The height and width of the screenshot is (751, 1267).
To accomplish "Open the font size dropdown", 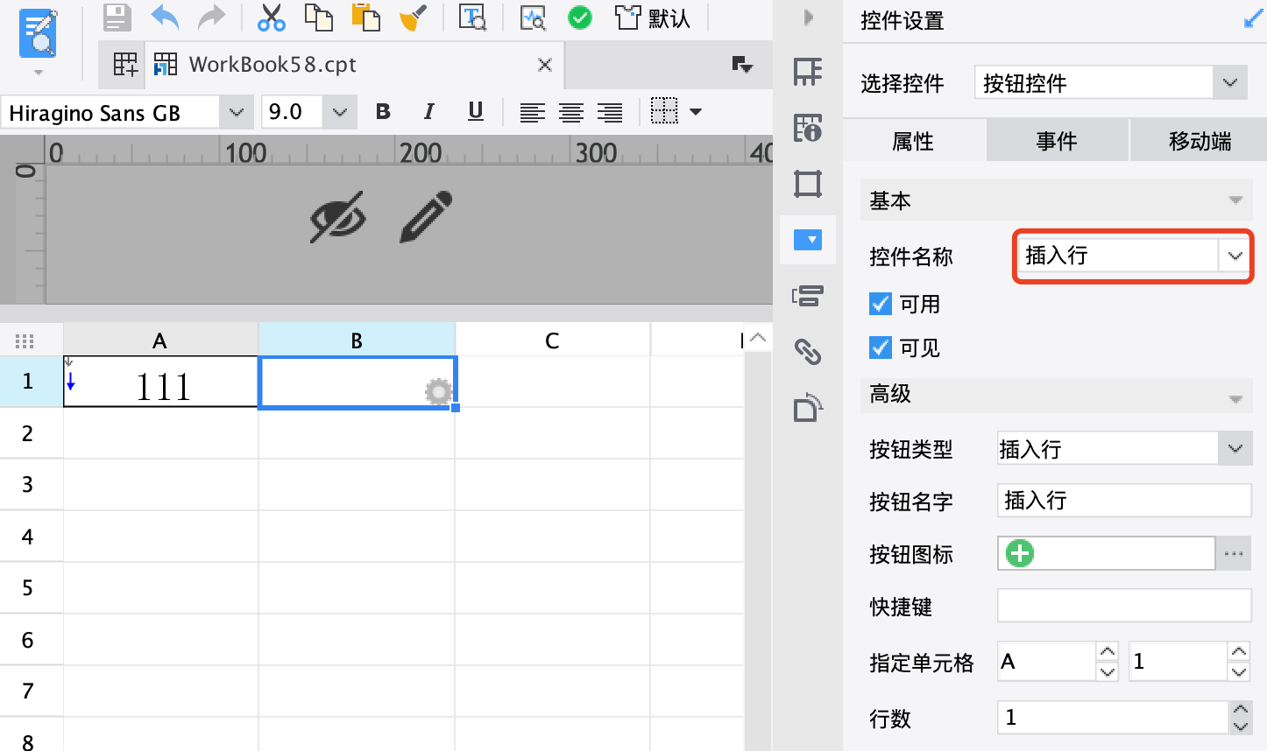I will [340, 112].
